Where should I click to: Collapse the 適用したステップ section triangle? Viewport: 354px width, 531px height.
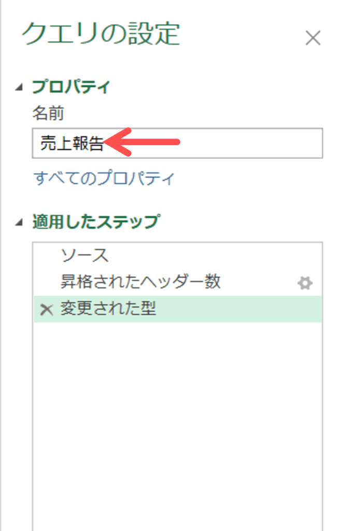tap(19, 222)
